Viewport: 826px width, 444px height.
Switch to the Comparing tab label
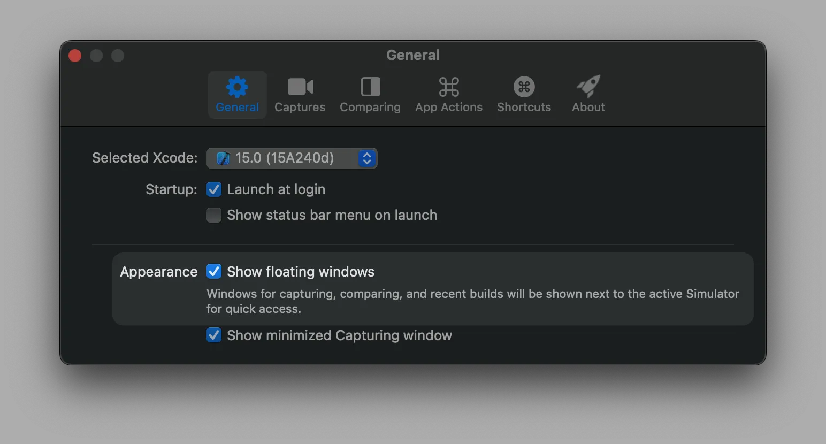pyautogui.click(x=370, y=107)
